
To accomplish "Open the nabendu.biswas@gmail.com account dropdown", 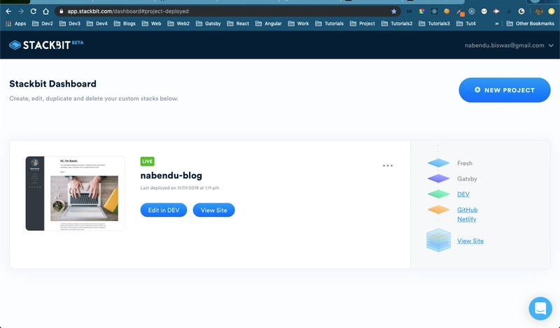I will [x=509, y=45].
